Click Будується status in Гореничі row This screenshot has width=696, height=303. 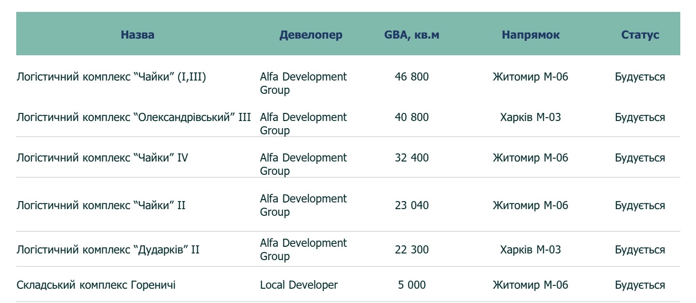pos(640,285)
